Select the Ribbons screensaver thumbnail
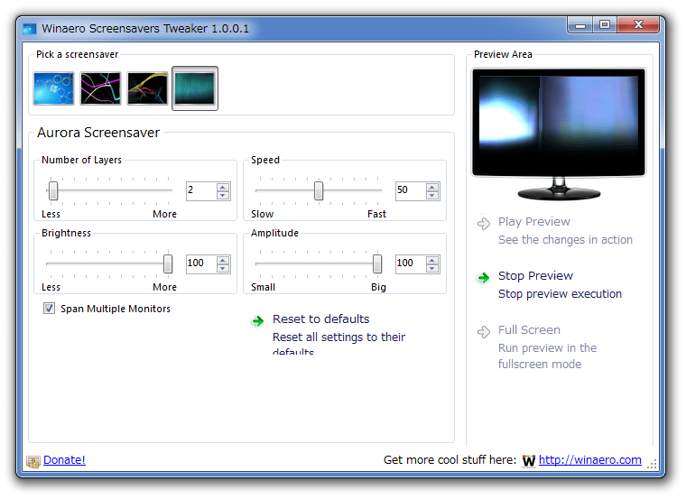Viewport: 686px width, 499px height. click(x=147, y=88)
